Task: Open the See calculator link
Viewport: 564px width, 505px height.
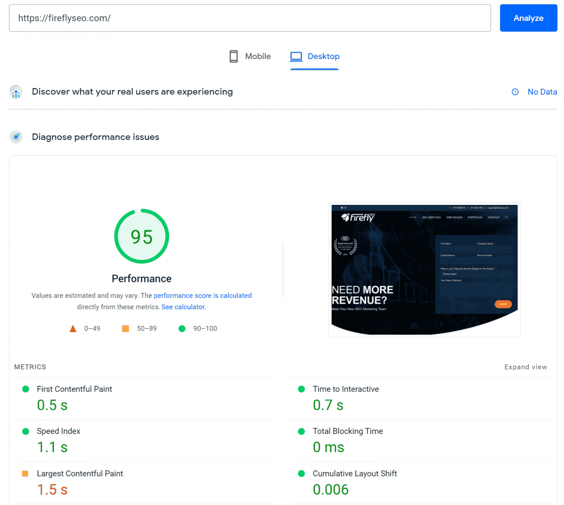Action: point(183,307)
